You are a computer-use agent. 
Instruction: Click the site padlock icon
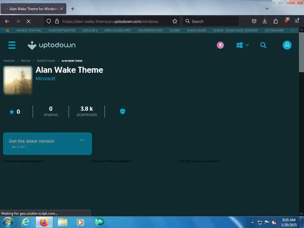click(x=57, y=21)
